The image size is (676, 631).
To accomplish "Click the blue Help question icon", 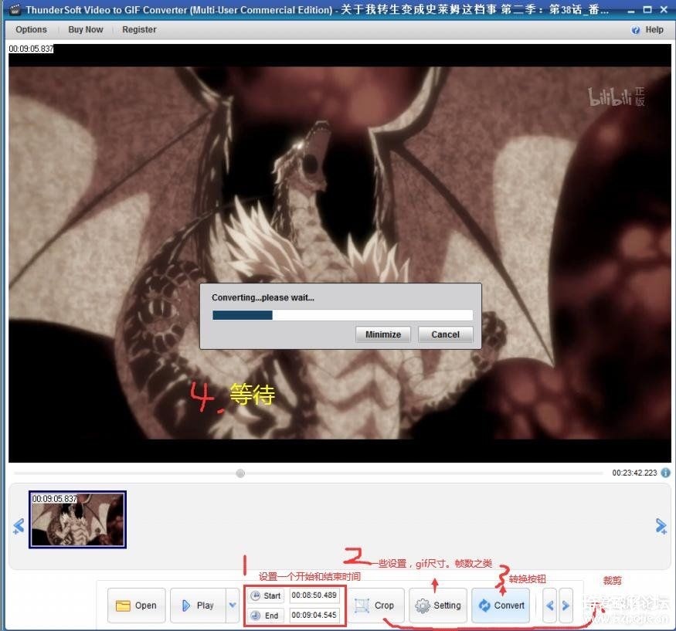I will pos(636,30).
